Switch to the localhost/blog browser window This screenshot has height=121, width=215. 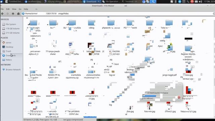click(x=34, y=2)
